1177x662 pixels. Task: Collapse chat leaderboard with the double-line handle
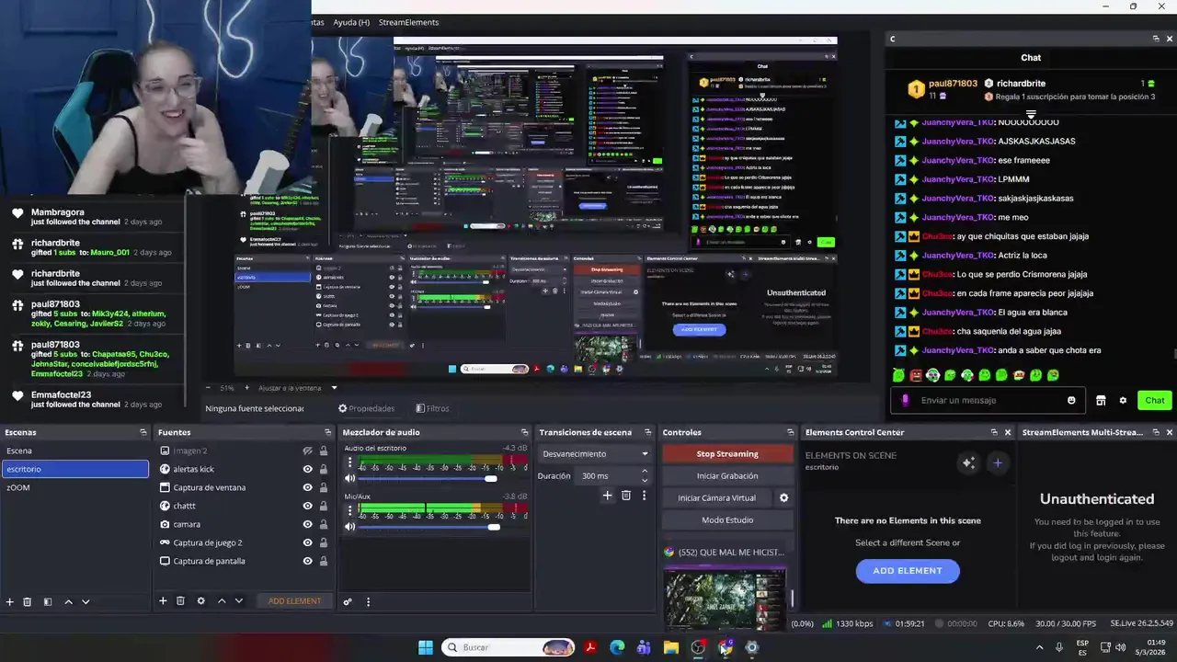(x=1031, y=115)
